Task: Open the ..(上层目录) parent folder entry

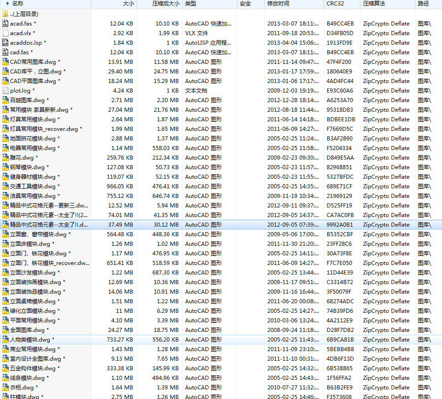Action: [x=24, y=14]
